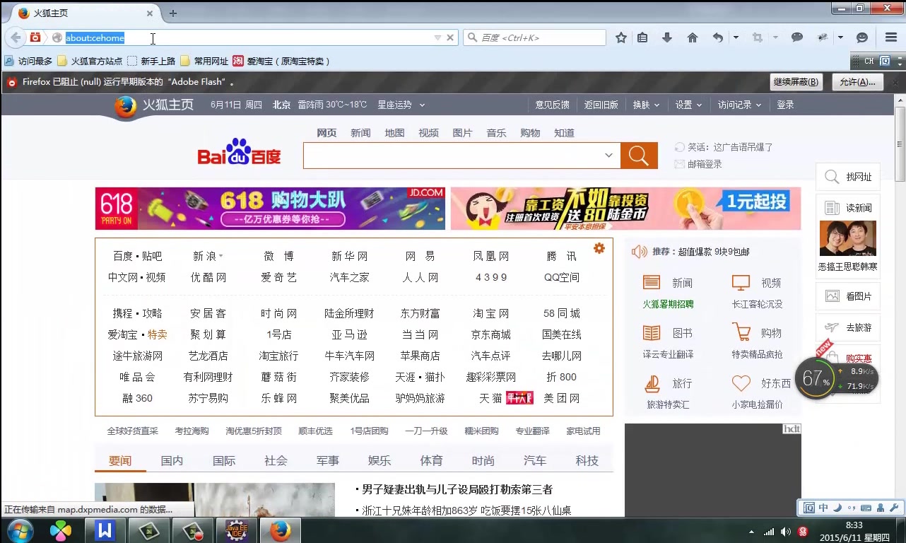Image resolution: width=906 pixels, height=543 pixels.
Task: Open 旅行 travel icon in right panel
Action: [652, 383]
